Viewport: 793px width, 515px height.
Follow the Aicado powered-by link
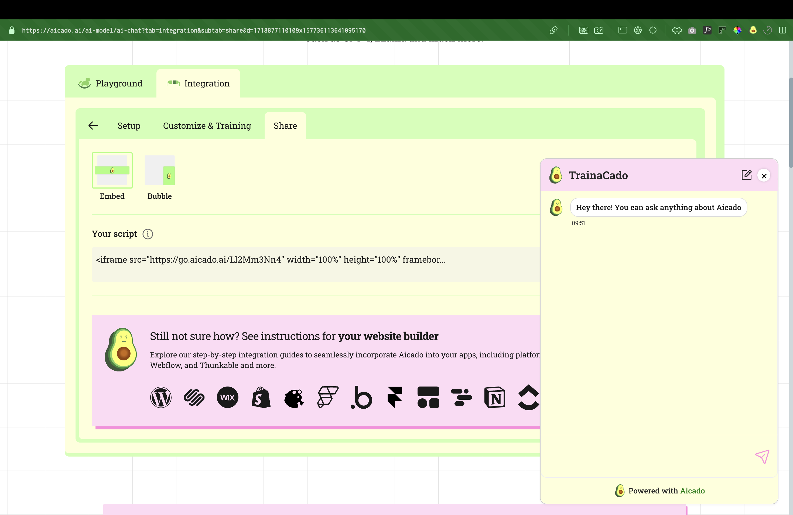coord(692,491)
